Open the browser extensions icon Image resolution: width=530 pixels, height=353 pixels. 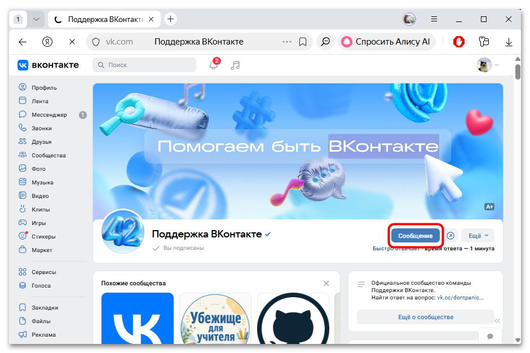[484, 42]
